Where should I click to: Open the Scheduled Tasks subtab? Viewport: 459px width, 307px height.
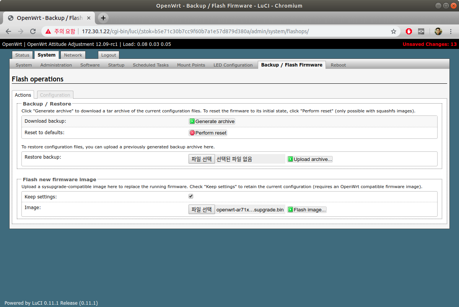pyautogui.click(x=151, y=65)
